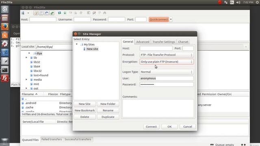Image resolution: width=260 pixels, height=146 pixels.
Task: Expand the media folder in local tree
Action: 26,79
